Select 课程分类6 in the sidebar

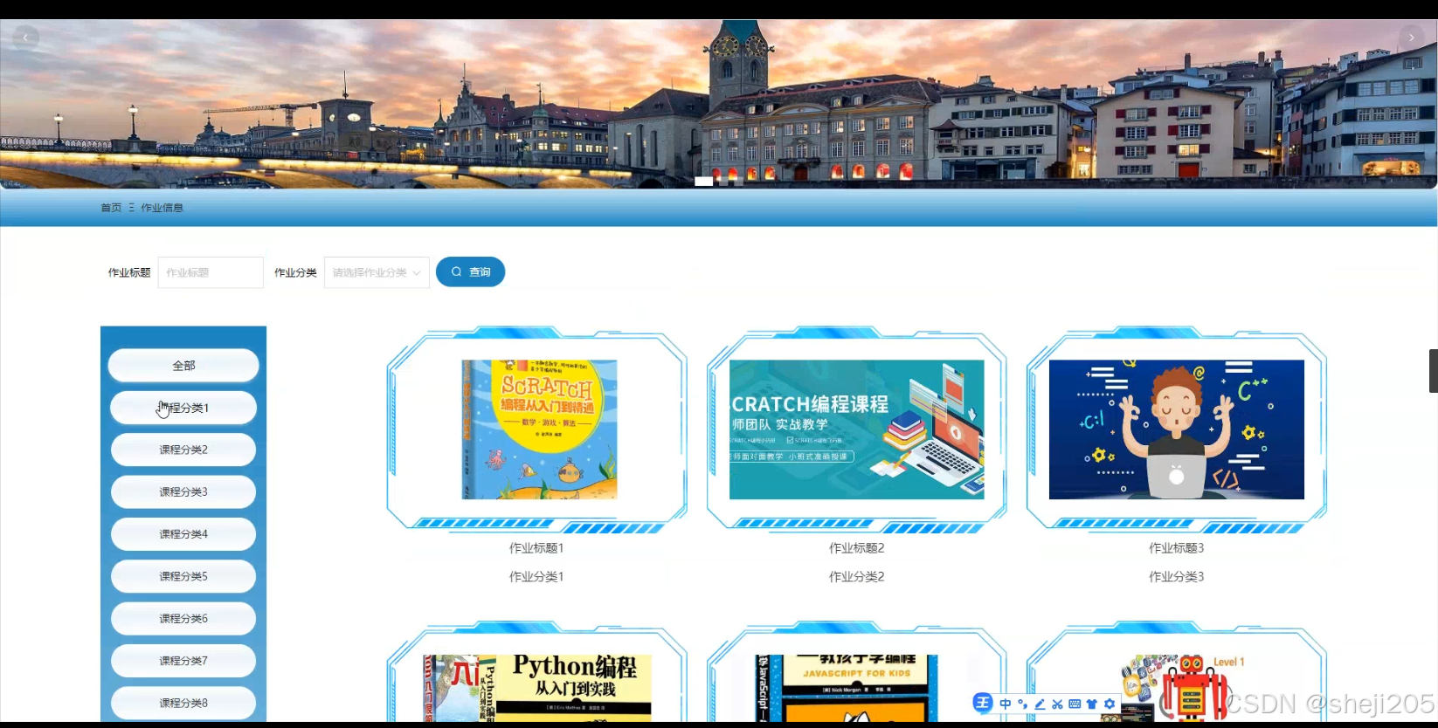183,618
